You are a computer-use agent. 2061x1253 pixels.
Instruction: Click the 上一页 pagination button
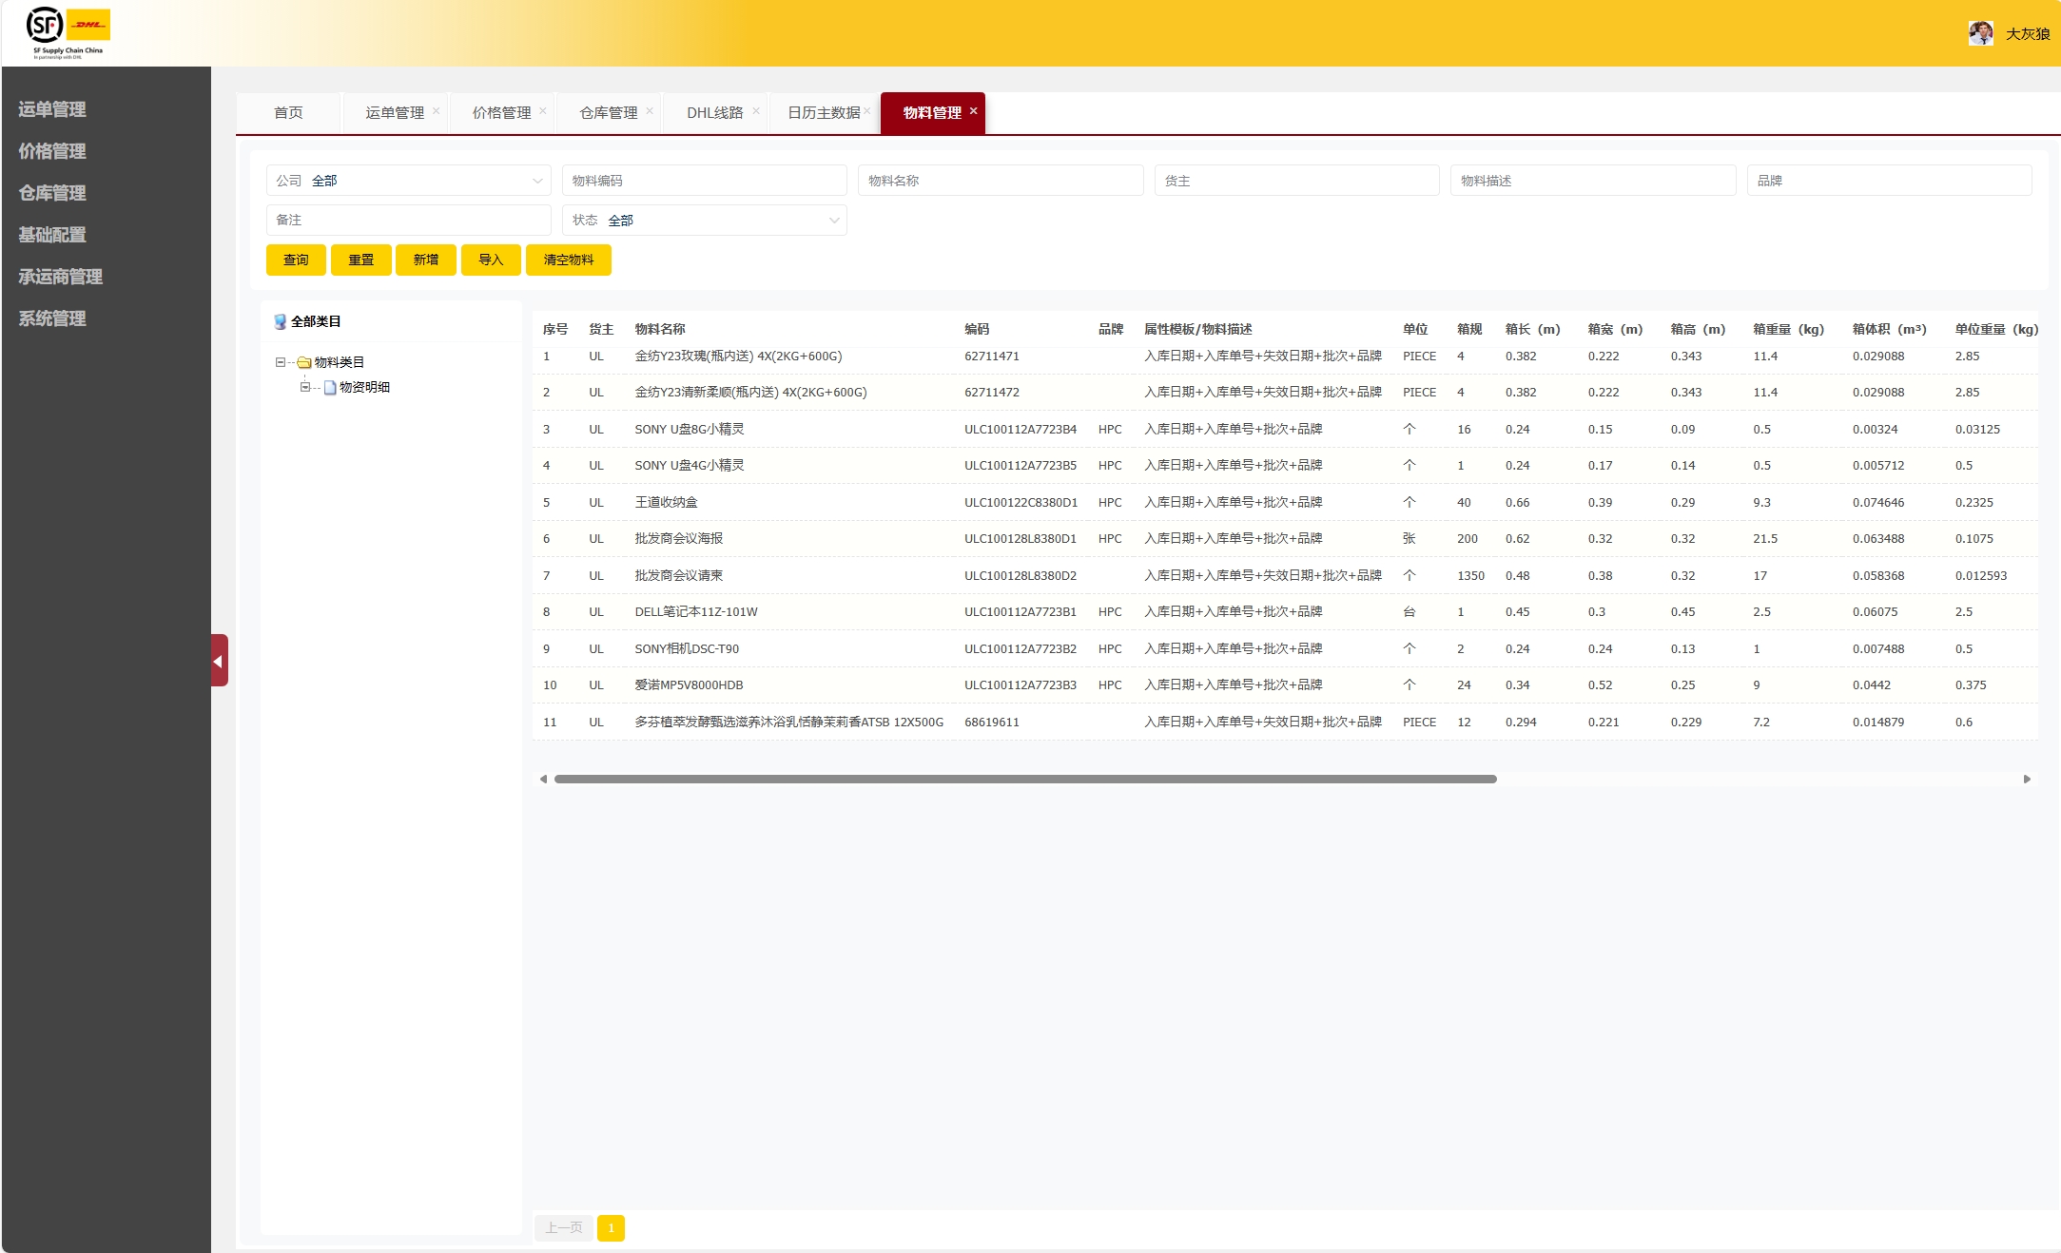564,1228
